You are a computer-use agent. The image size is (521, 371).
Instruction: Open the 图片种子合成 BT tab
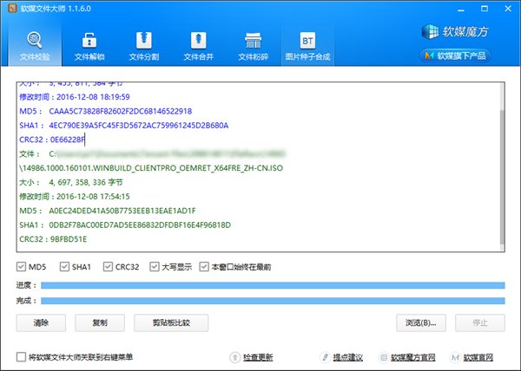pyautogui.click(x=307, y=46)
